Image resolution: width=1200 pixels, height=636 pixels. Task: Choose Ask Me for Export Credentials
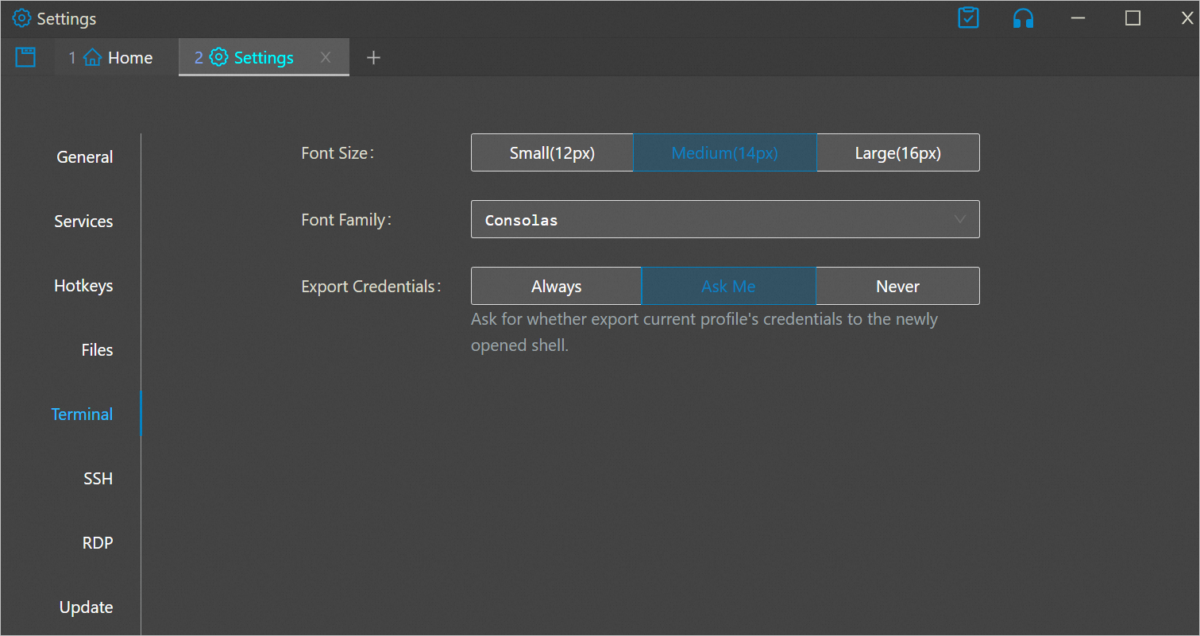coord(728,286)
